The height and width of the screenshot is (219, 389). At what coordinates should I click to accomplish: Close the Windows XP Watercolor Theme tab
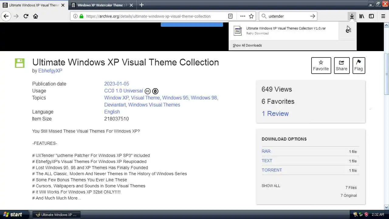pos(132,5)
